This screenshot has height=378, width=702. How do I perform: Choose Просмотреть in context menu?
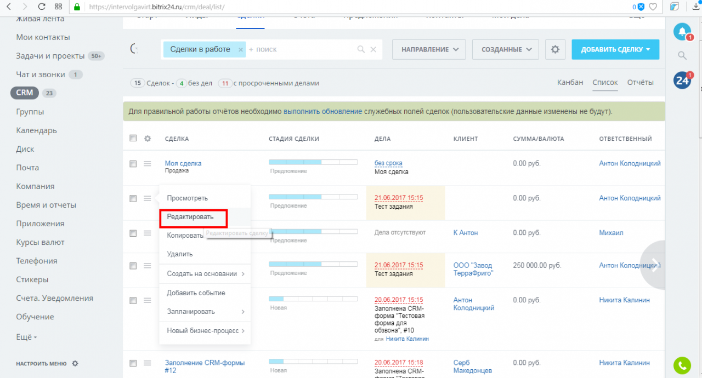click(188, 198)
